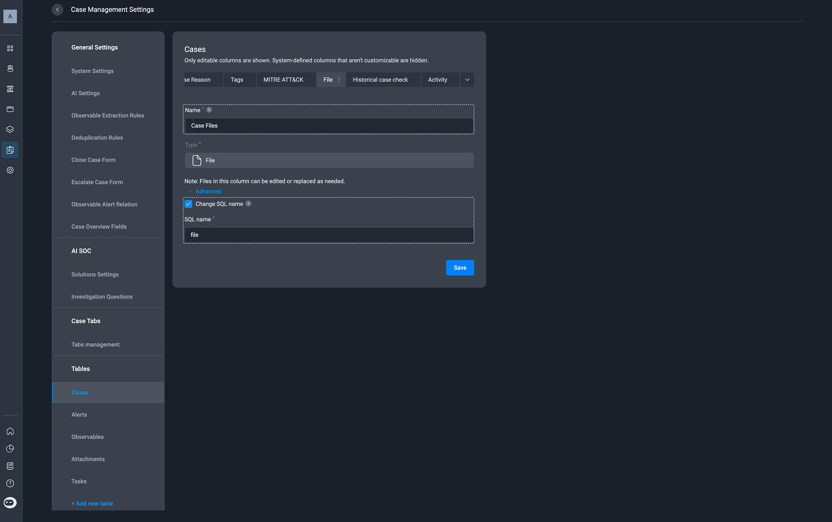Open the window-panel icon in sidebar
Image resolution: width=832 pixels, height=522 pixels.
tap(10, 109)
